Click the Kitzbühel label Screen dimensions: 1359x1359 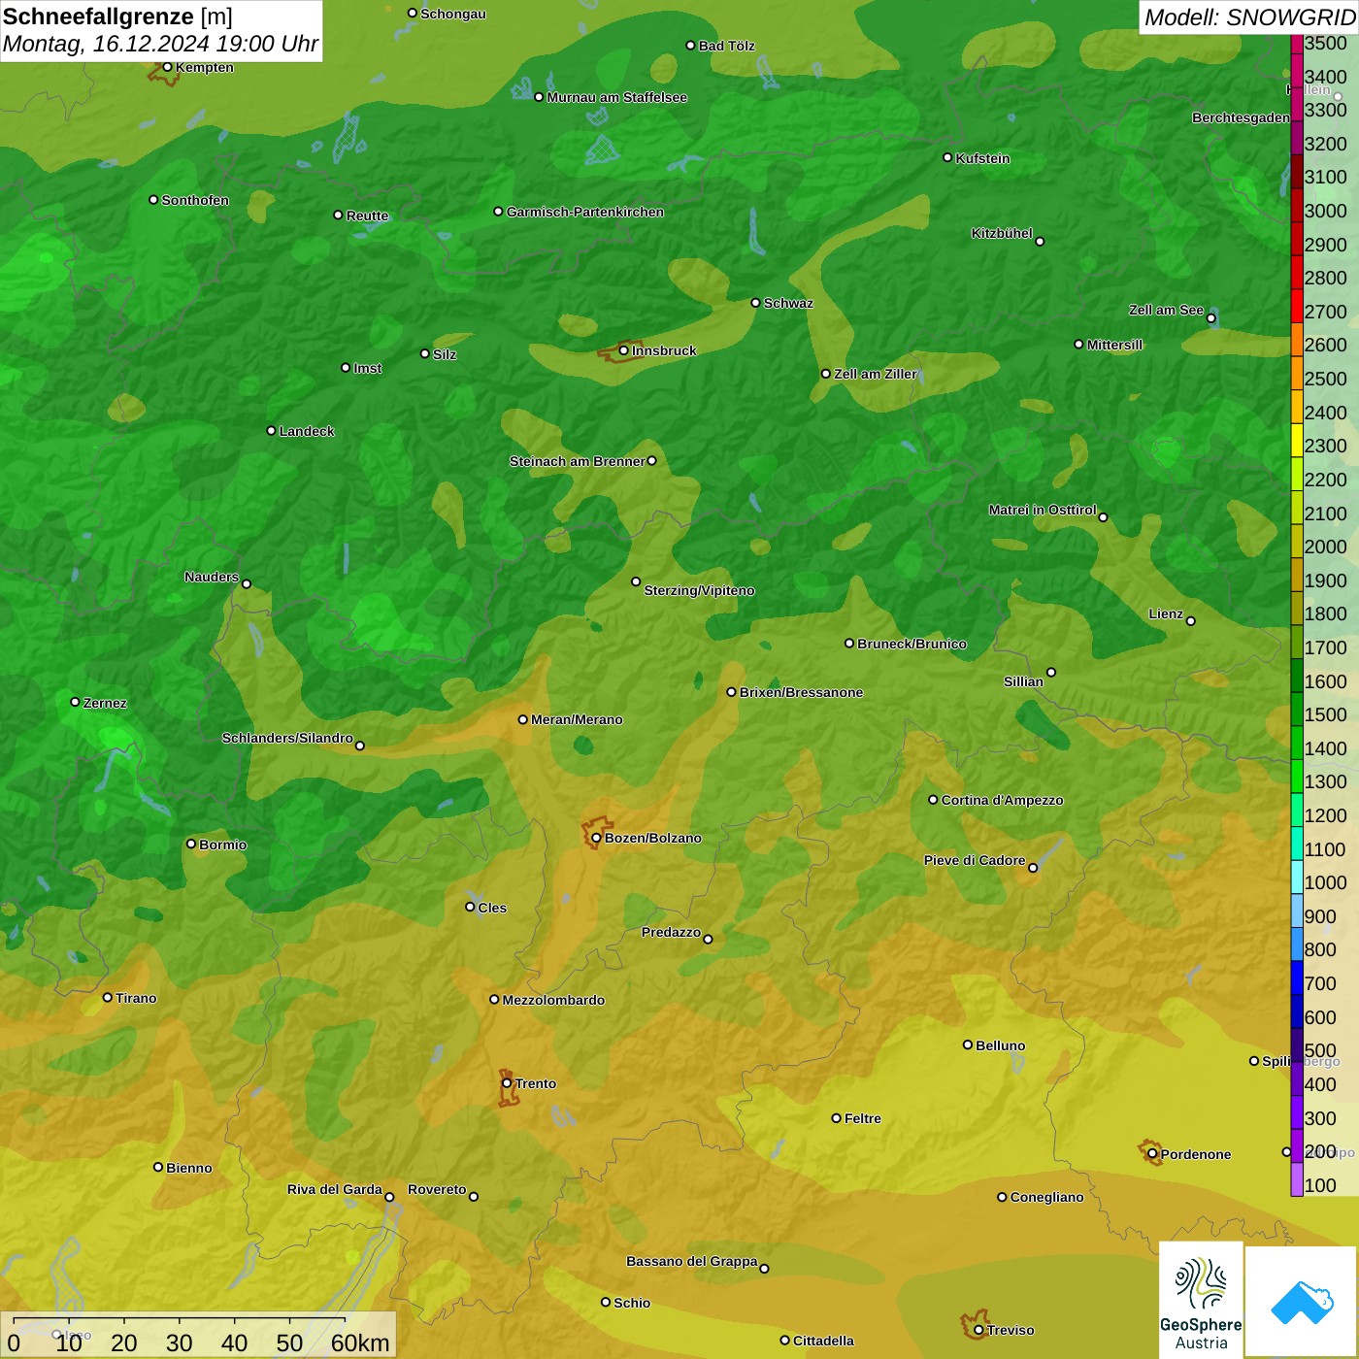1002,233
